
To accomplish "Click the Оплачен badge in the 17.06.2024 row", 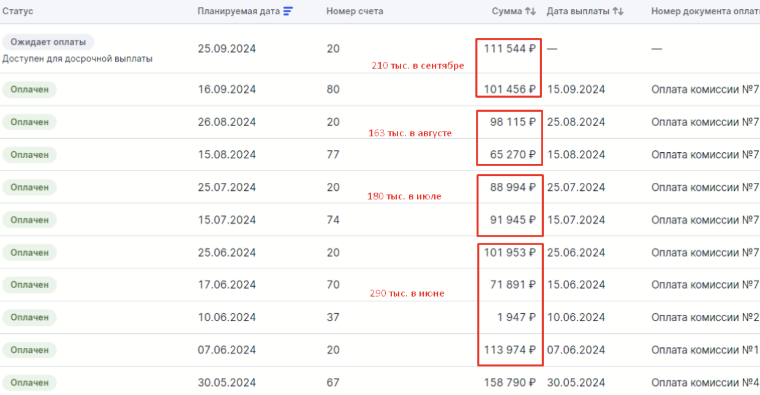I will pyautogui.click(x=29, y=284).
